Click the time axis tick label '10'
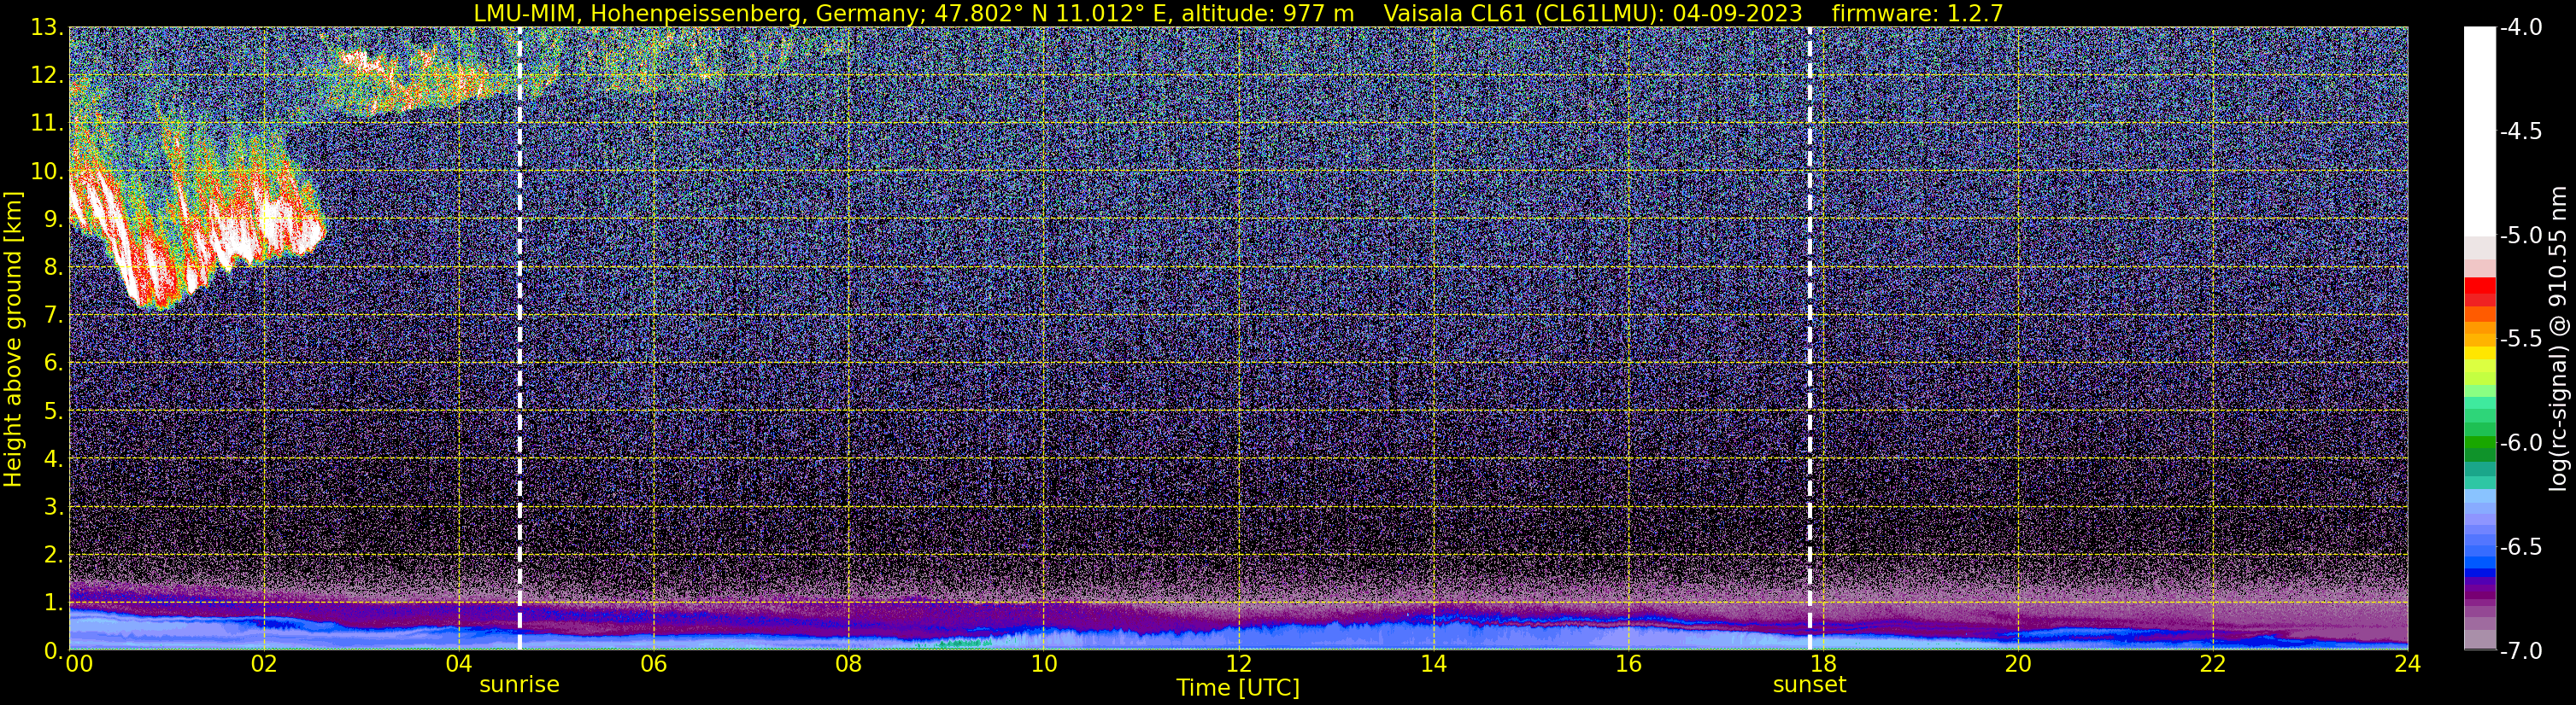The image size is (2576, 705). click(x=1043, y=664)
